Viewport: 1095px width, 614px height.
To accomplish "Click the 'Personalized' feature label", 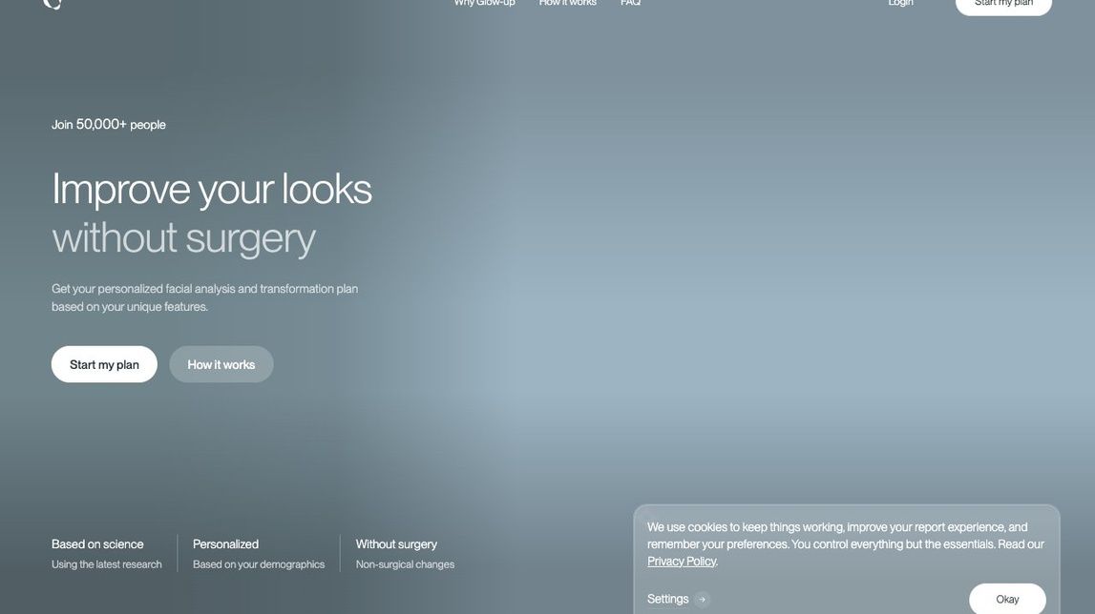I will (225, 544).
